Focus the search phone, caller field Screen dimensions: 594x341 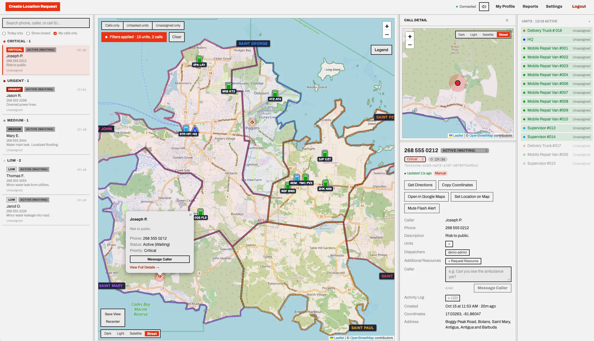46,23
